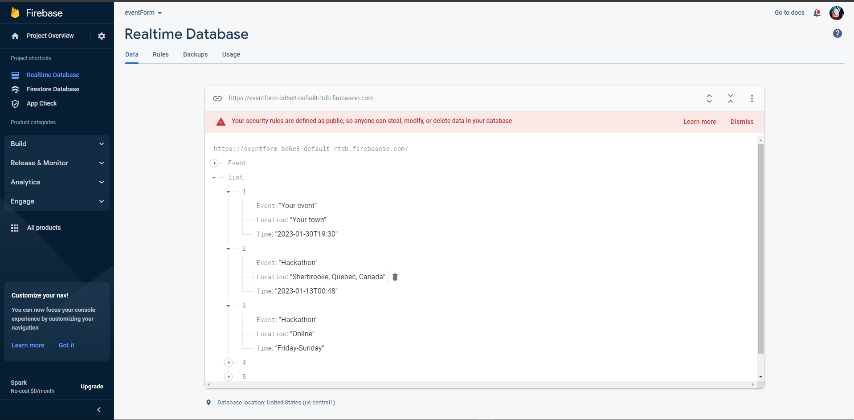Click the Firestore Database sidebar icon
Image resolution: width=854 pixels, height=420 pixels.
point(15,90)
